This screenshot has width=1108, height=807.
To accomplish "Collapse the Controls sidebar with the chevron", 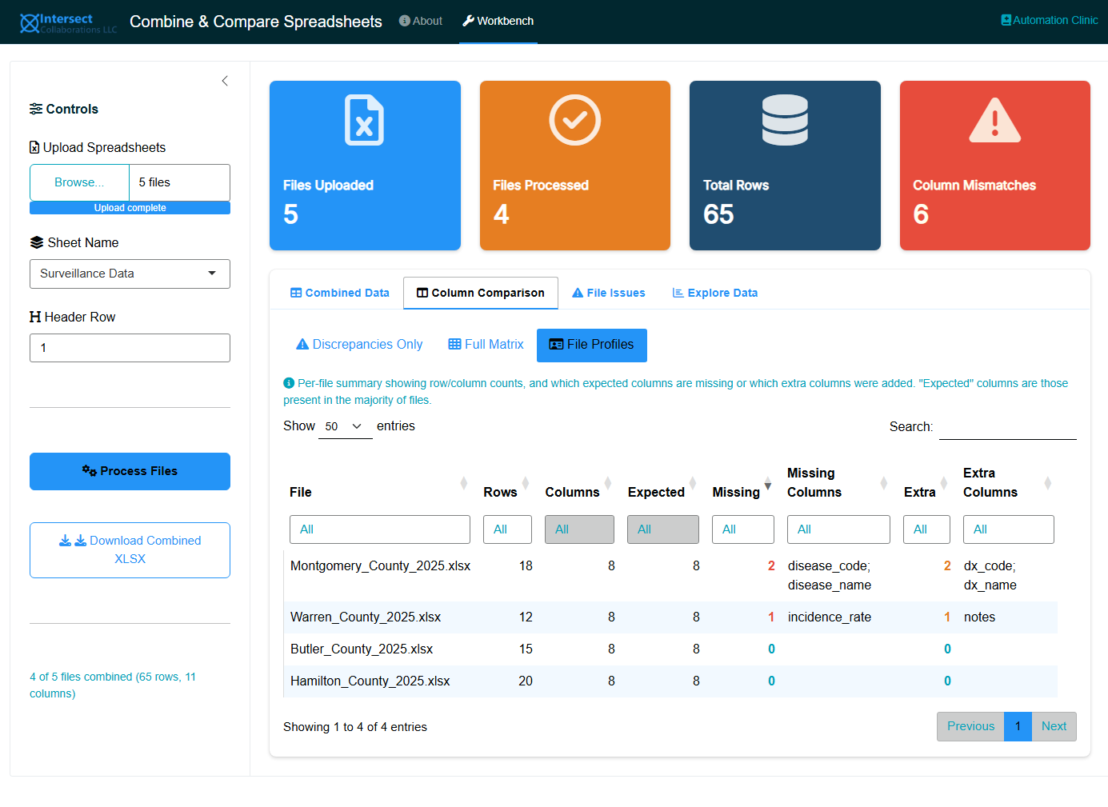I will [x=225, y=81].
